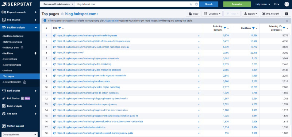Open URL column sort arrow
Screen dimensions: 292x137
coord(63,28)
